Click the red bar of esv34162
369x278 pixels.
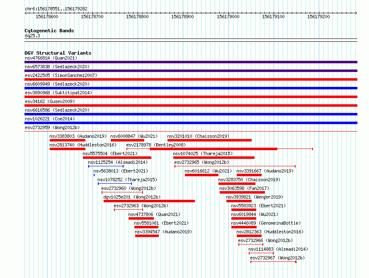point(191,105)
